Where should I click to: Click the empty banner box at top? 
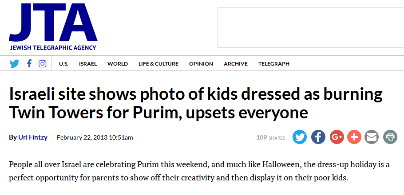pyautogui.click(x=311, y=27)
